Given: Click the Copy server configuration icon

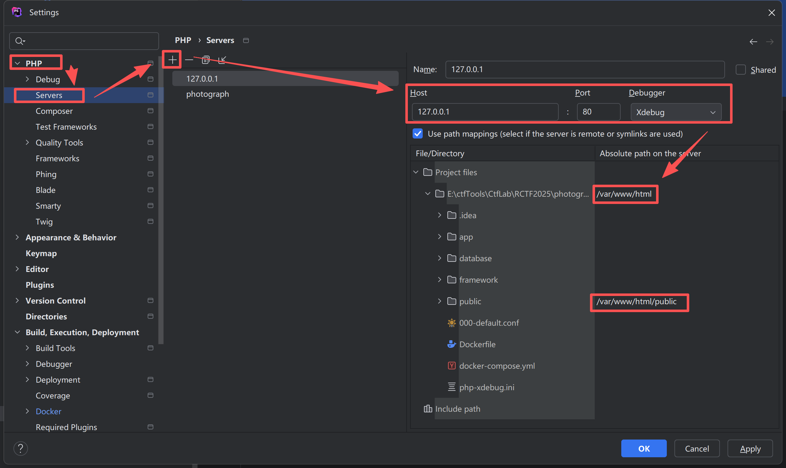Looking at the screenshot, I should (x=206, y=59).
